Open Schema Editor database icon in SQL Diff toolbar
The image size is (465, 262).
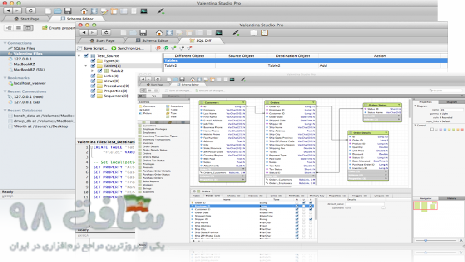[169, 33]
